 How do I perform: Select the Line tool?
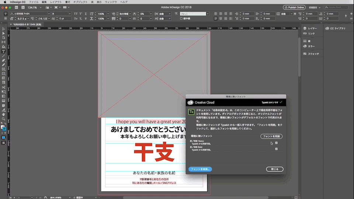[3, 56]
